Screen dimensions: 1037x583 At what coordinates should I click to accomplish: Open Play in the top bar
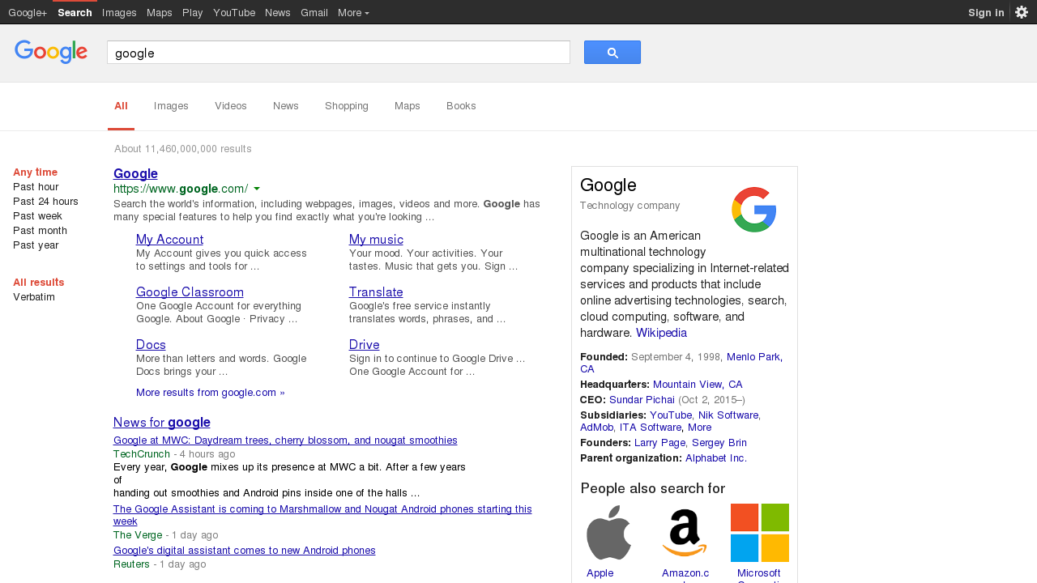[193, 12]
